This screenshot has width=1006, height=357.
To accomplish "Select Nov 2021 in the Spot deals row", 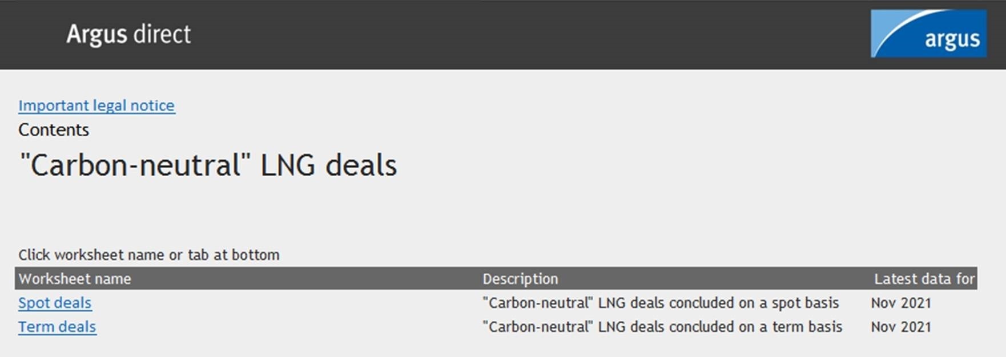I will [x=901, y=303].
